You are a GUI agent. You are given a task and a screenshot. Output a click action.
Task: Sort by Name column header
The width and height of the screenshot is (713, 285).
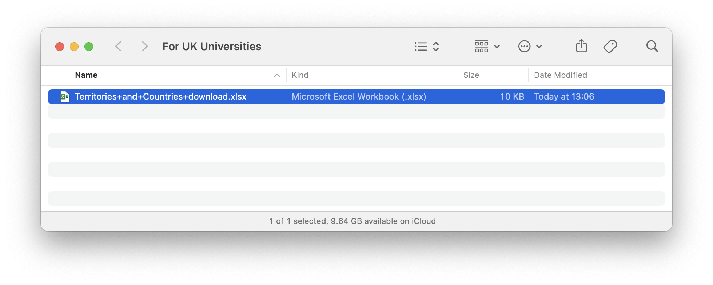pos(86,75)
